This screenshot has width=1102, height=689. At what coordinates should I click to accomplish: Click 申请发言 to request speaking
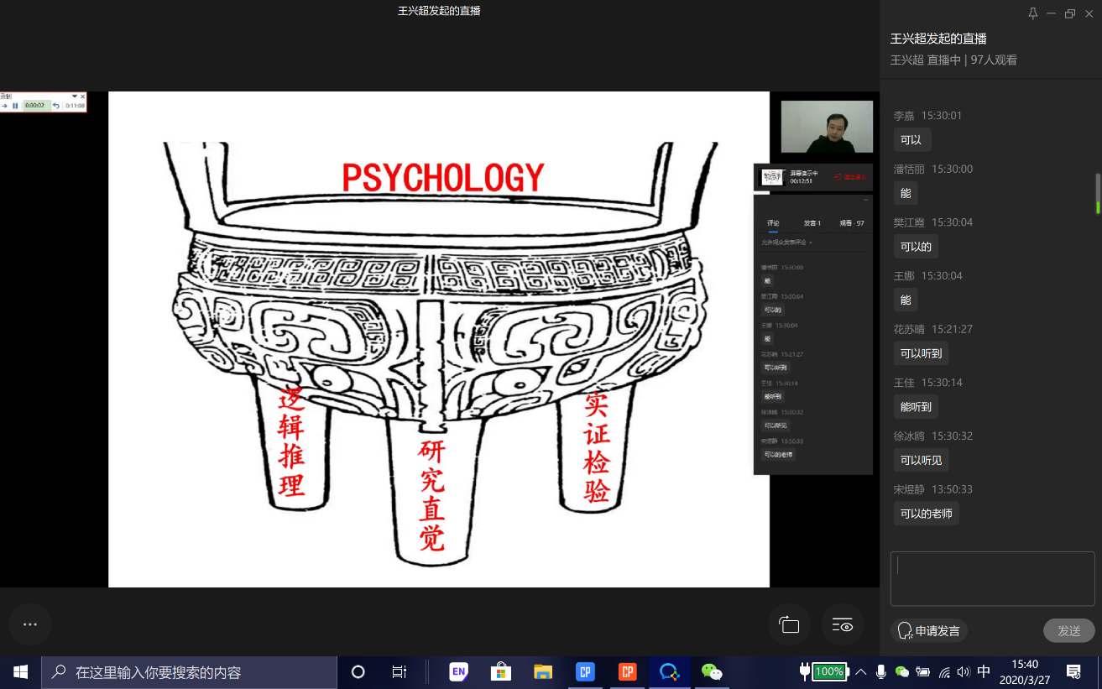tap(928, 631)
